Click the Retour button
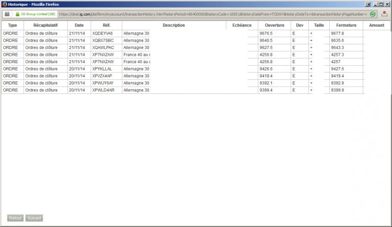Screen dimensions: 392x227 tap(15, 218)
